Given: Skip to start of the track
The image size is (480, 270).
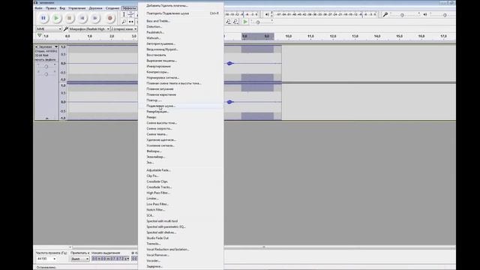Looking at the screenshot, I should (x=82, y=18).
